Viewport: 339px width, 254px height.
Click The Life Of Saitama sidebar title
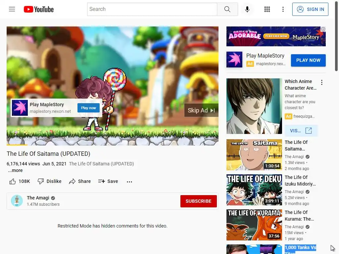click(296, 146)
